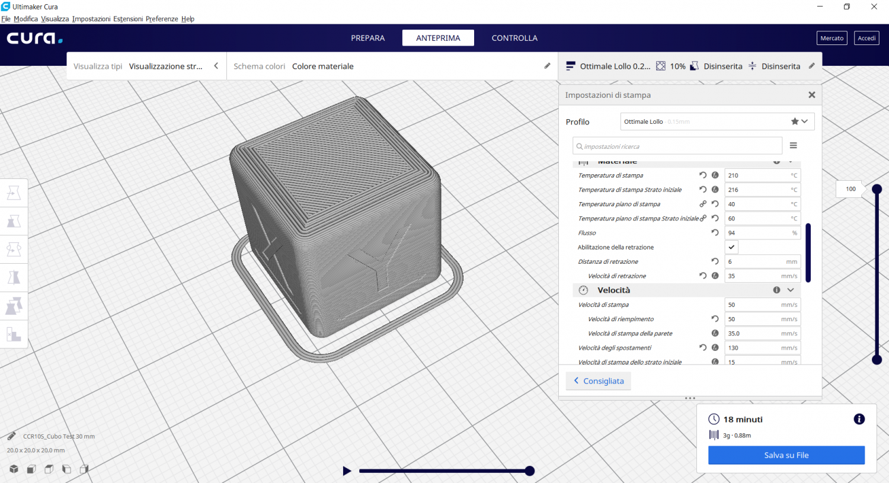The height and width of the screenshot is (483, 889).
Task: Close the Impostazioni di stampa panel
Action: [x=812, y=95]
